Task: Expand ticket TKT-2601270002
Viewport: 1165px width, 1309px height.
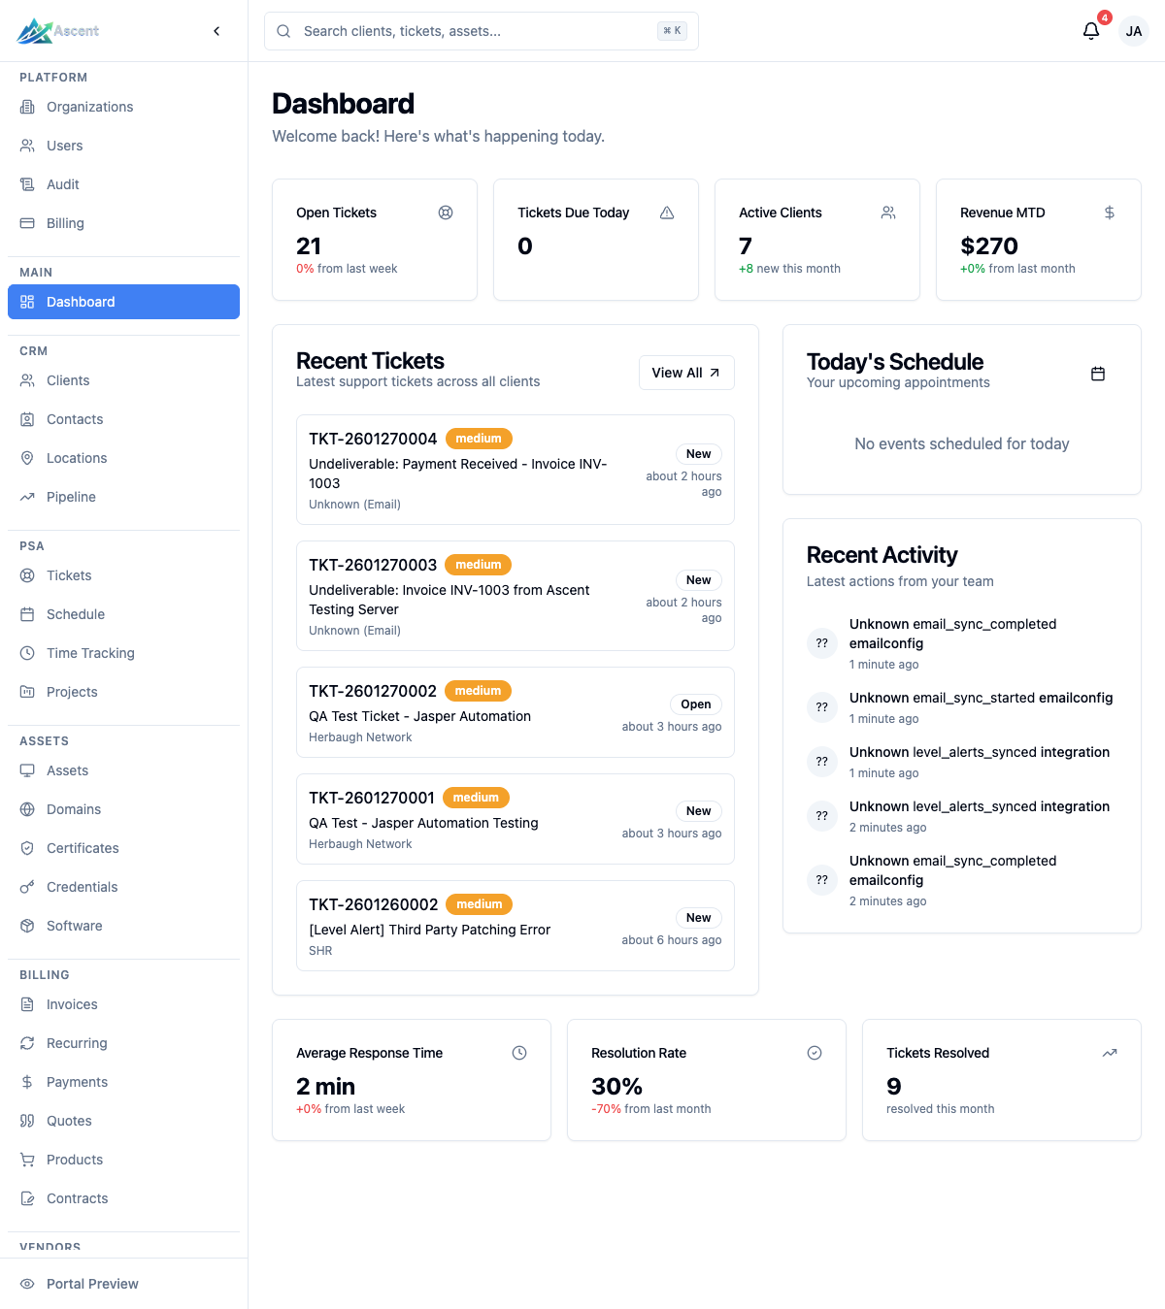Action: coord(516,712)
